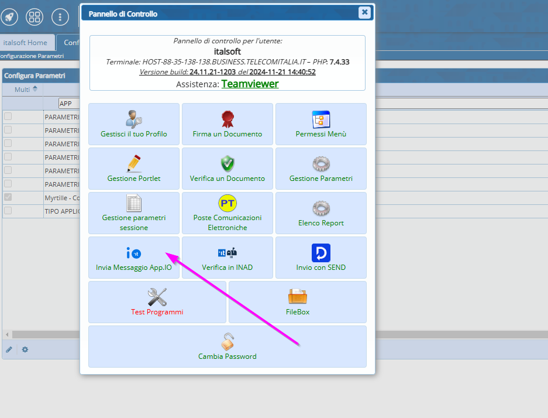Open Gestione Portlet
The image size is (548, 418).
133,169
